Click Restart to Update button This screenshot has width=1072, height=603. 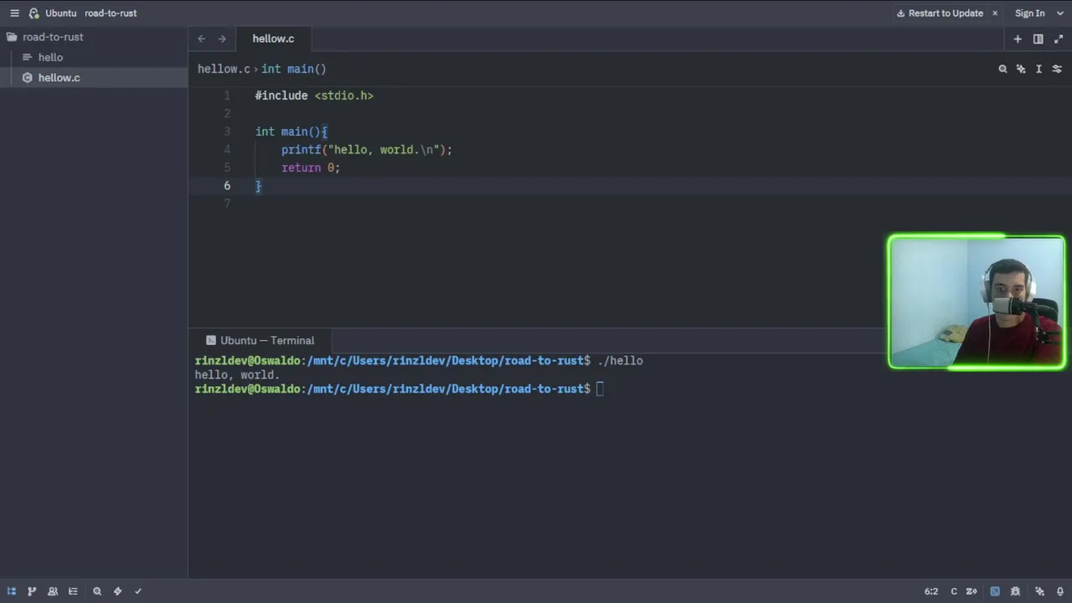coord(940,13)
